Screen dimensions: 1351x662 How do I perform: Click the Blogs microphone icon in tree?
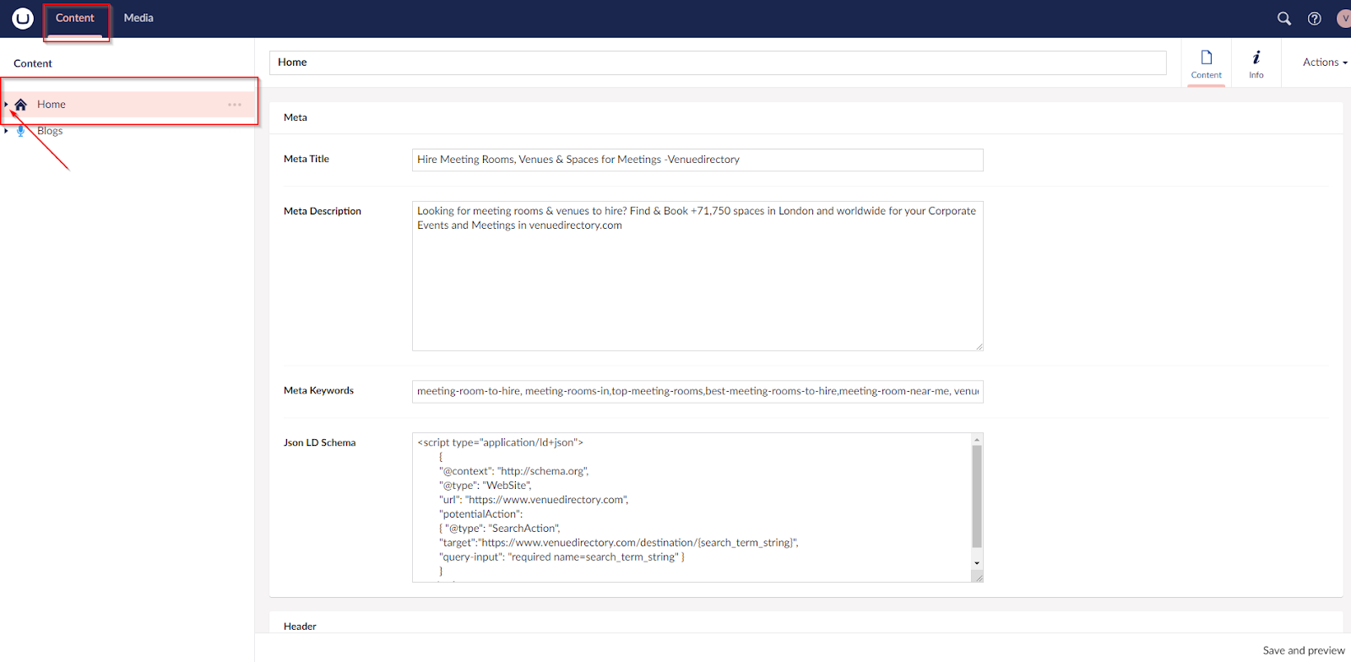pos(21,131)
